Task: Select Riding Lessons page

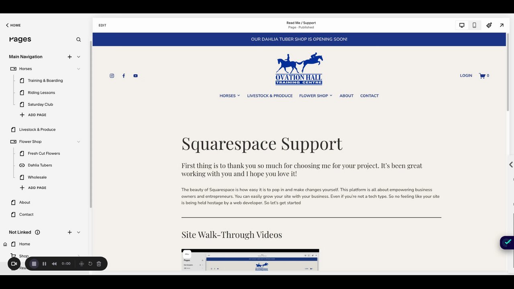Action: (x=41, y=93)
